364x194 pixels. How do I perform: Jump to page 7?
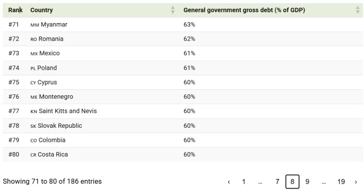[x=277, y=182]
